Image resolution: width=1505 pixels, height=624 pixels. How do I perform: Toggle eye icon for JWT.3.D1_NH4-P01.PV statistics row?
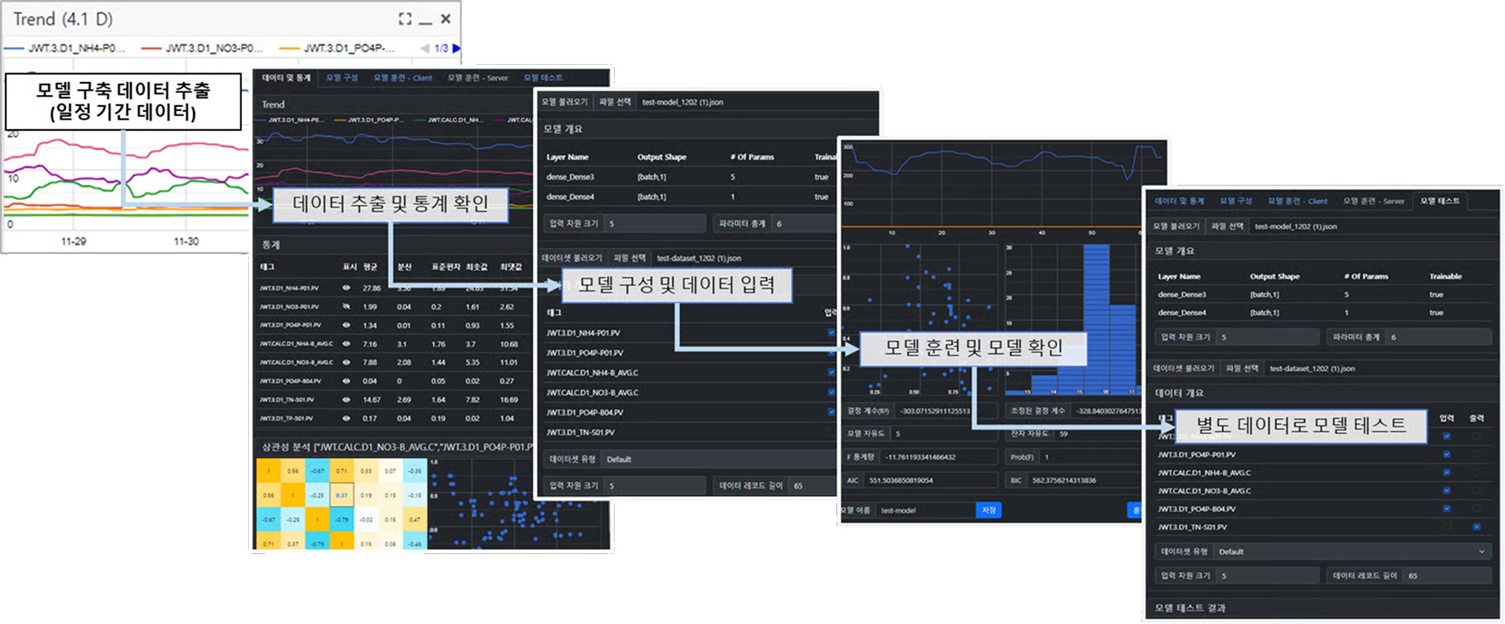click(x=346, y=288)
